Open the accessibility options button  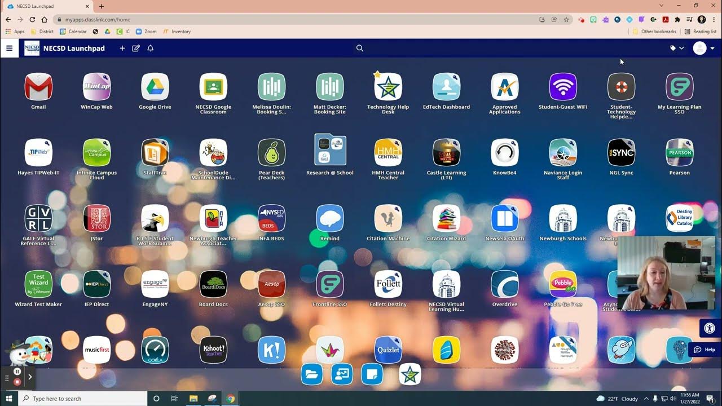(x=710, y=328)
